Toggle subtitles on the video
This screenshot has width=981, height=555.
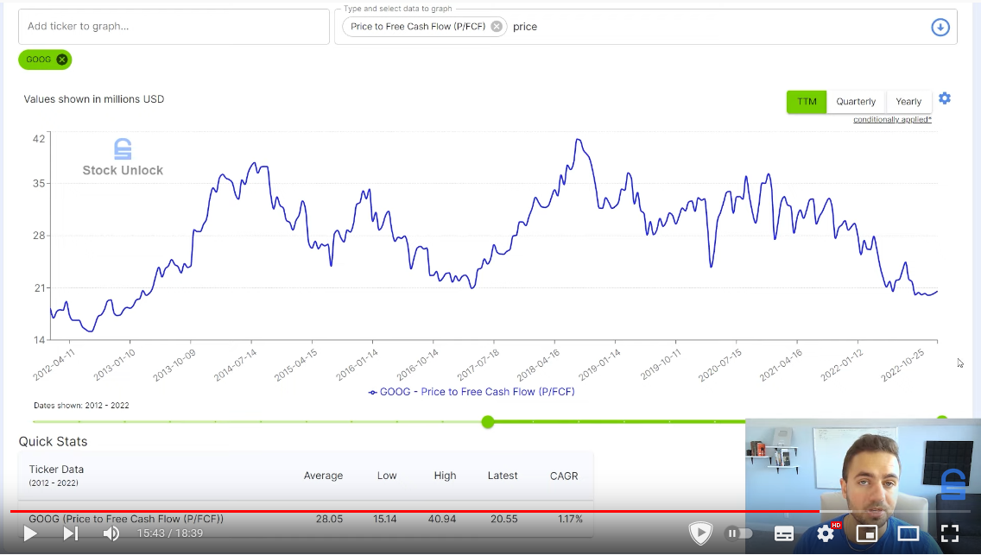tap(784, 533)
